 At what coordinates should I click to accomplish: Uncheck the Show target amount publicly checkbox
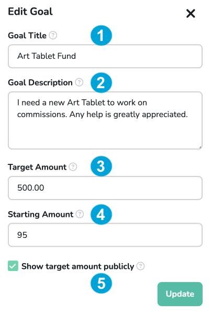[13, 266]
